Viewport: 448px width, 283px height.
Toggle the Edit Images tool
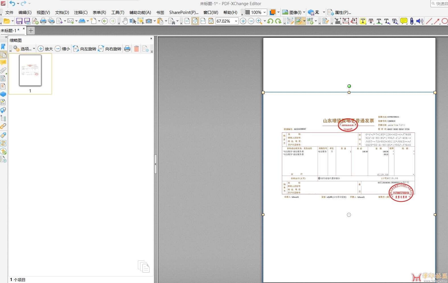coord(298,21)
